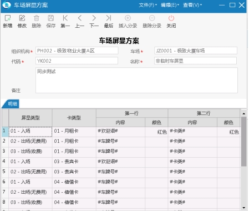Screen dimensions: 249x211
Task: Click row 7 cell '02 - 出场(无费用)'
Action: [31, 193]
